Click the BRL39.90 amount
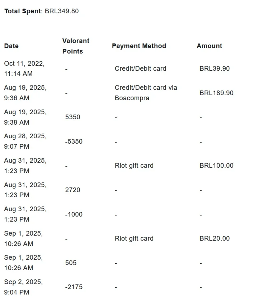The width and height of the screenshot is (259, 306). coord(215,69)
